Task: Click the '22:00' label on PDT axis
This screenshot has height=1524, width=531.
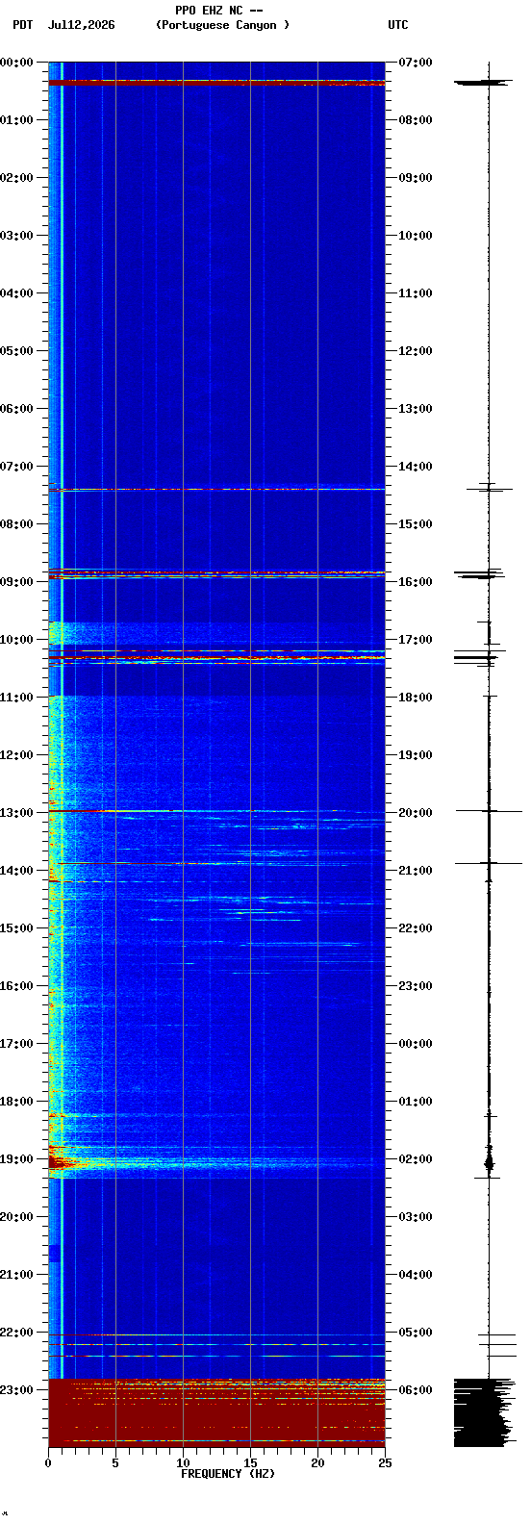Action: (16, 1333)
